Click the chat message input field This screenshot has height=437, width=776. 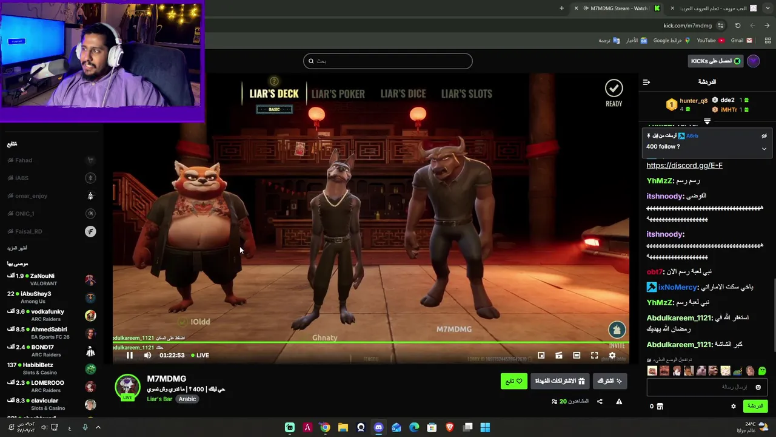tap(706, 387)
